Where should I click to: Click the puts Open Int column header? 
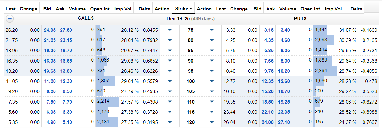(x=310, y=9)
